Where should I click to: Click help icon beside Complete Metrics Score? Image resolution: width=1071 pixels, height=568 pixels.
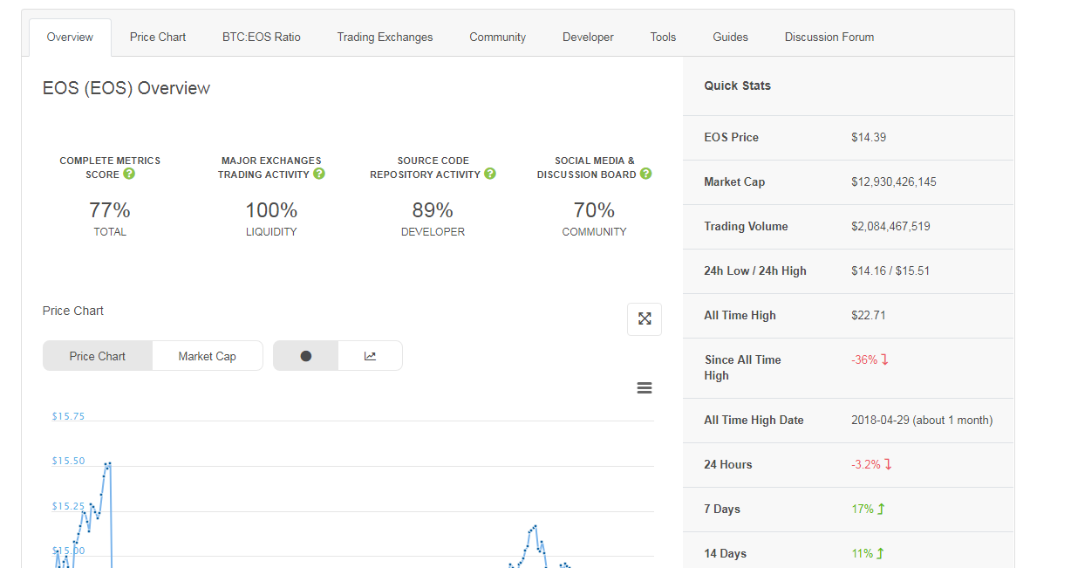tap(129, 174)
